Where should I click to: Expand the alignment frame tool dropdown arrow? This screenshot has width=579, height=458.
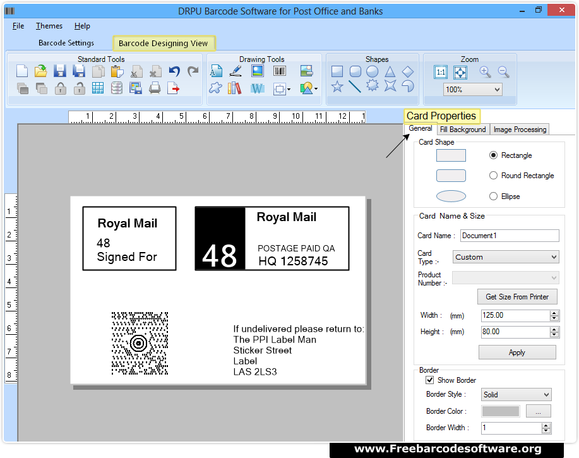tap(289, 89)
